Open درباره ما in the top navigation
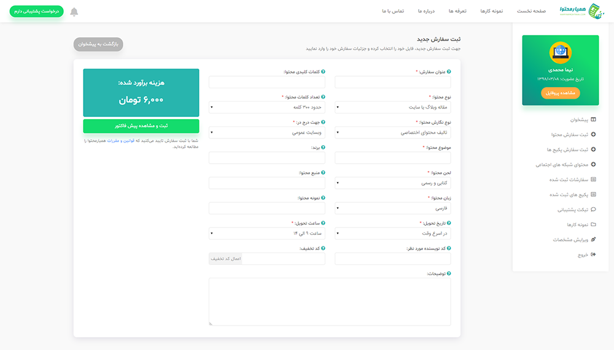The width and height of the screenshot is (614, 350). pyautogui.click(x=426, y=11)
